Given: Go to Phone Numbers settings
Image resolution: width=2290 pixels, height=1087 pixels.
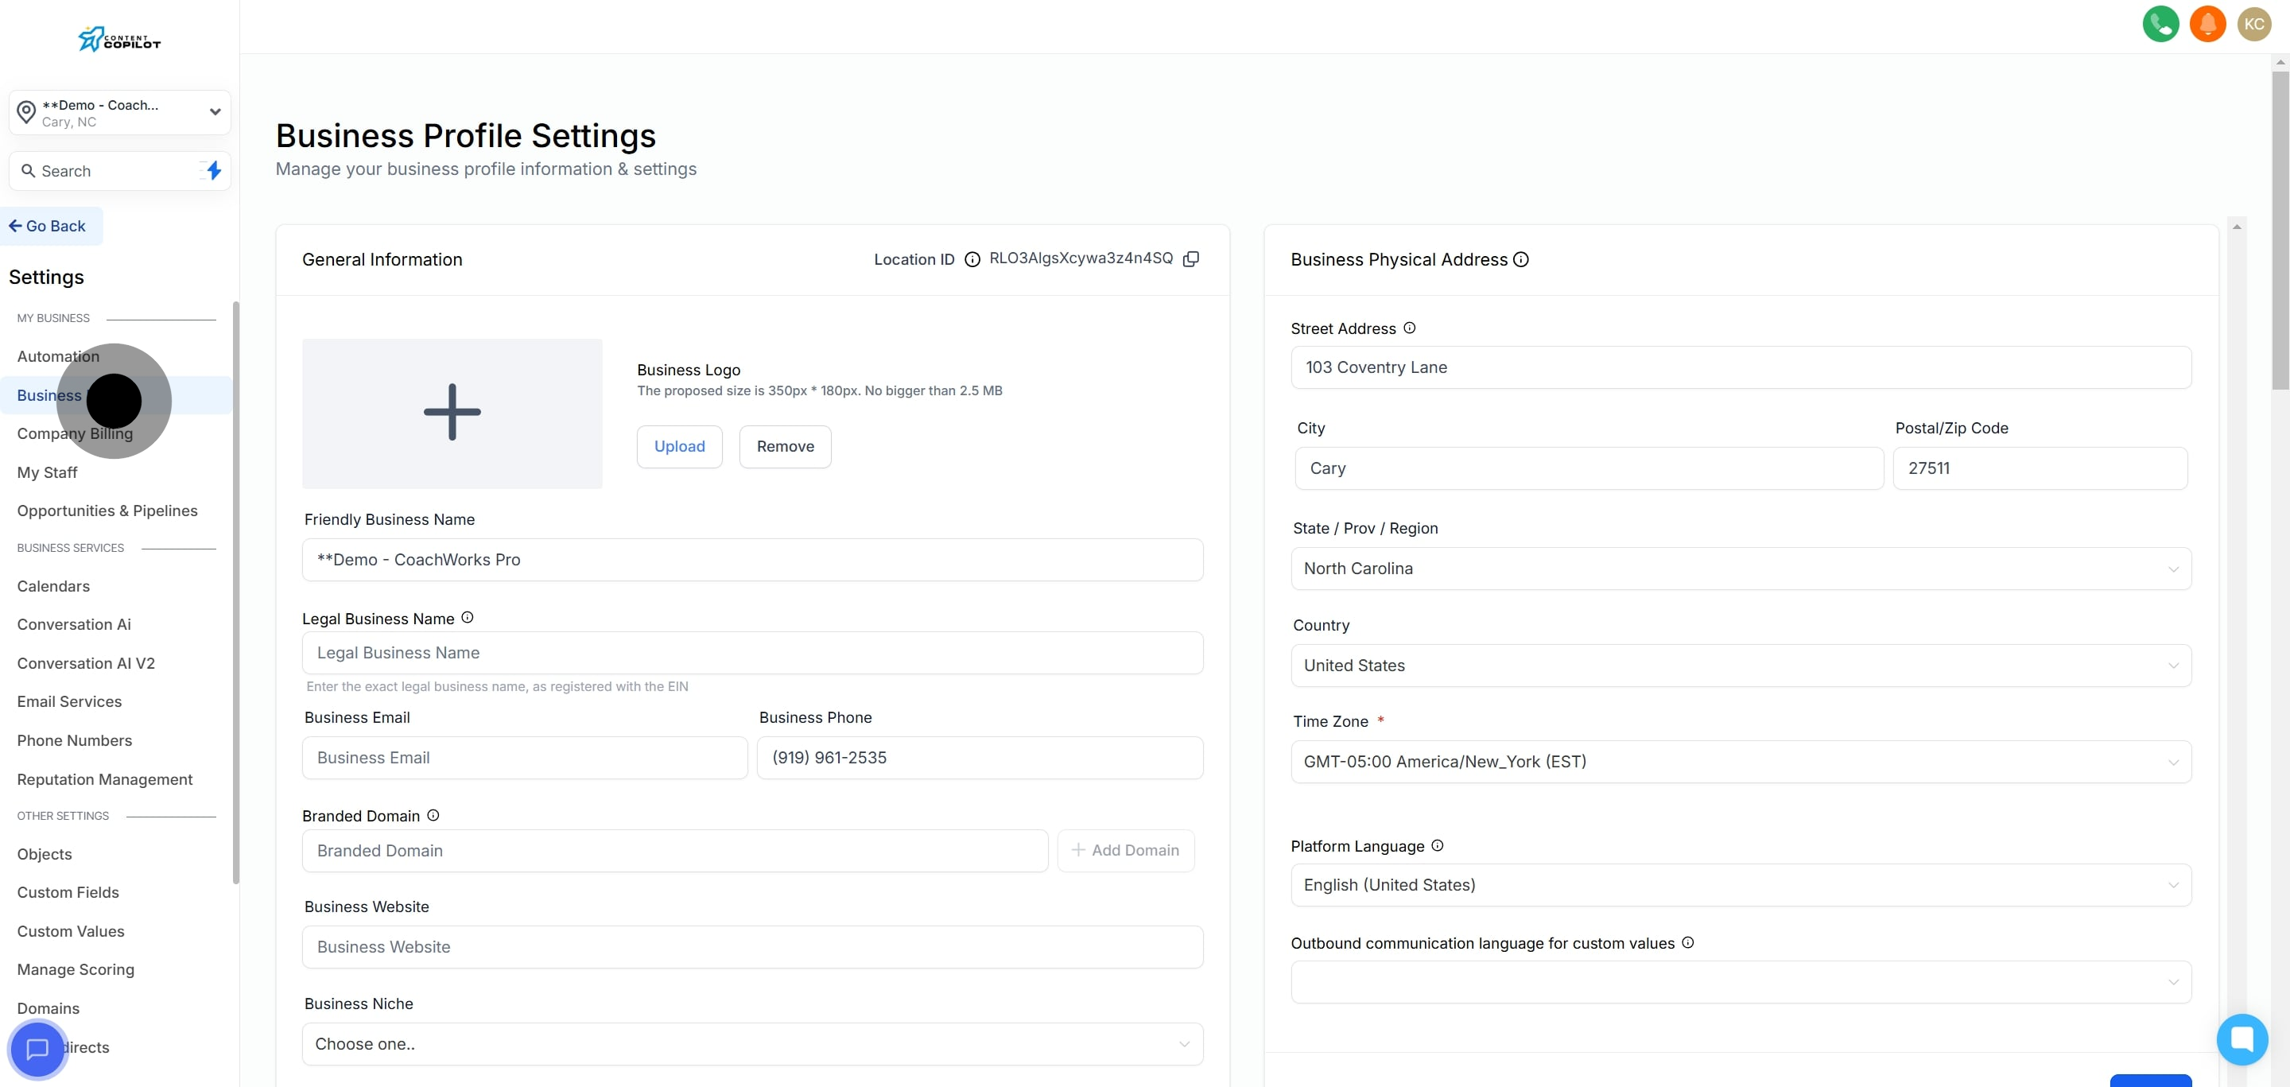Looking at the screenshot, I should [75, 740].
